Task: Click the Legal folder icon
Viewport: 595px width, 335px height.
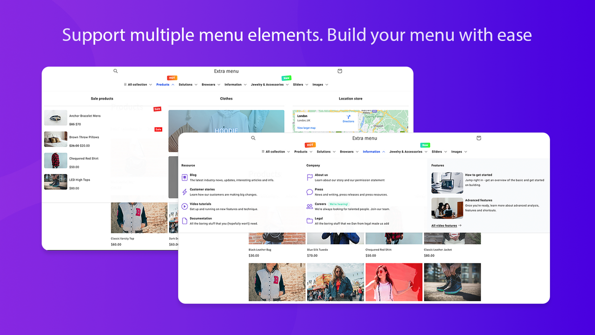Action: click(x=309, y=220)
